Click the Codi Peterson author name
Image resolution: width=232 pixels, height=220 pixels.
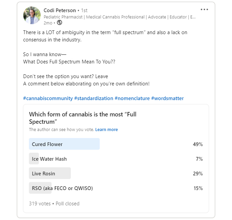[60, 10]
